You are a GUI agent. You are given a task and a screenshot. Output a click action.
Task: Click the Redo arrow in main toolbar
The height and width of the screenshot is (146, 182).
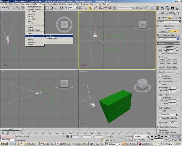(8, 8)
